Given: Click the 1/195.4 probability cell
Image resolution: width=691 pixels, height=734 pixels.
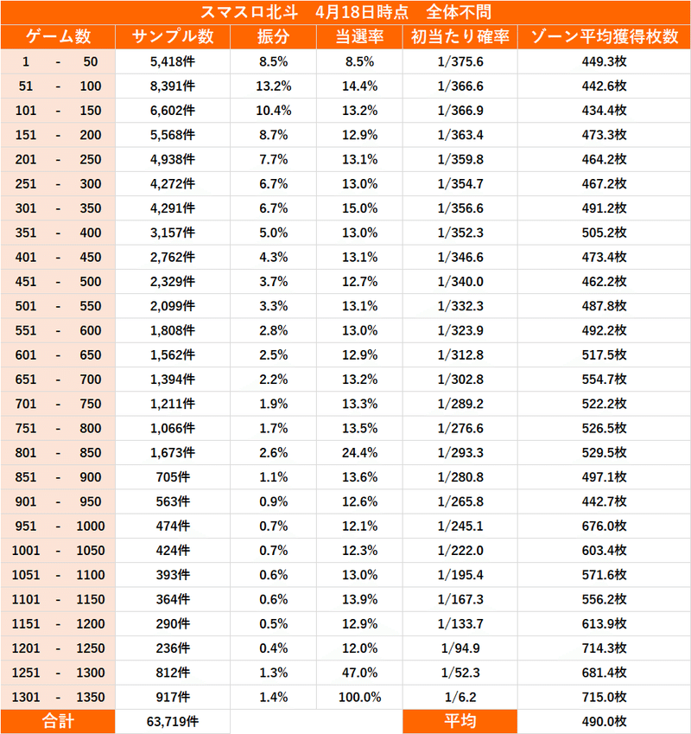Looking at the screenshot, I should tap(460, 575).
